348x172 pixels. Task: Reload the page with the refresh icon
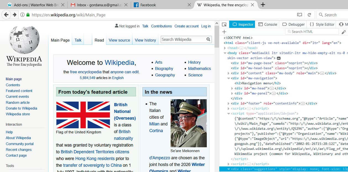(x=309, y=15)
